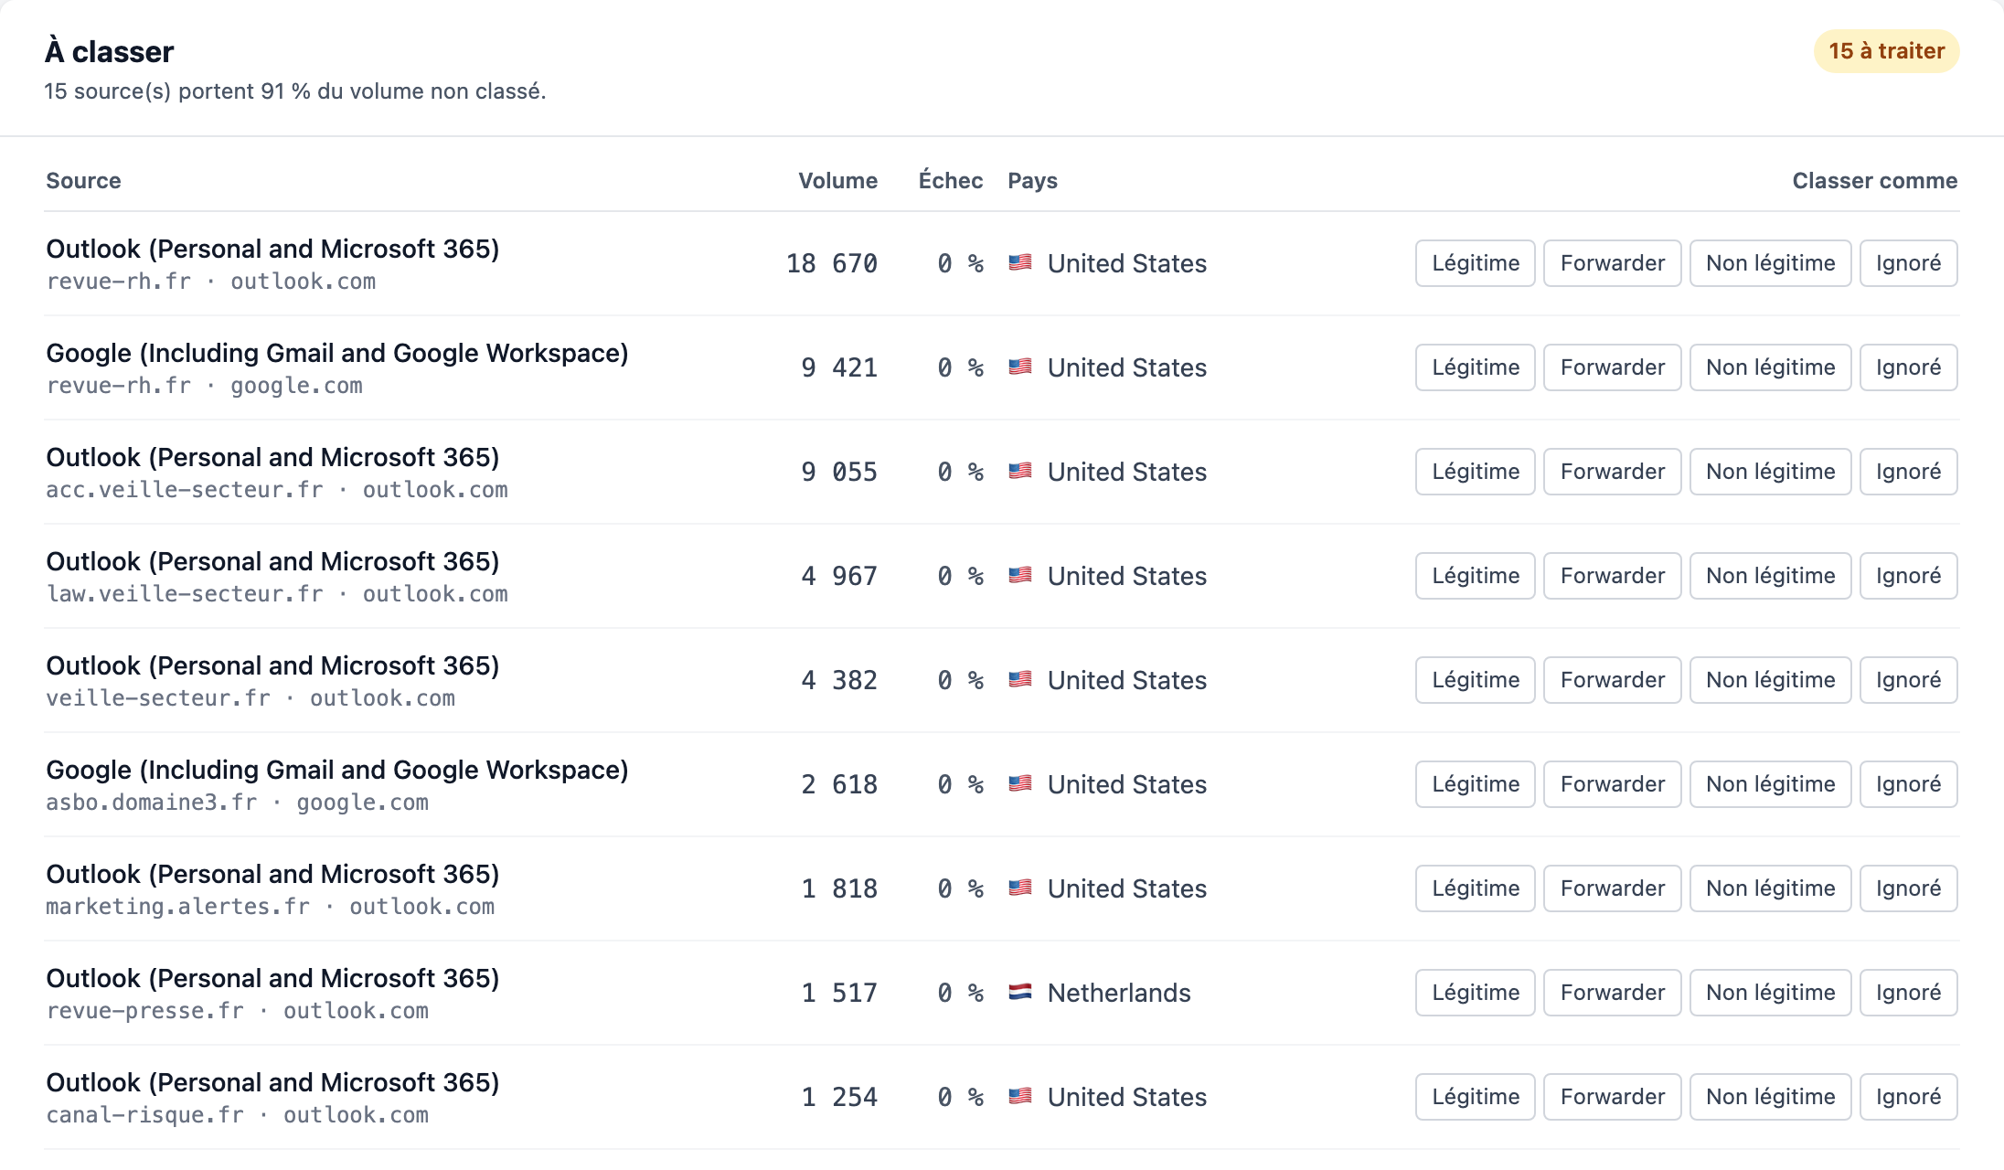This screenshot has width=2004, height=1170.
Task: Click the Échec column header
Action: 951,181
